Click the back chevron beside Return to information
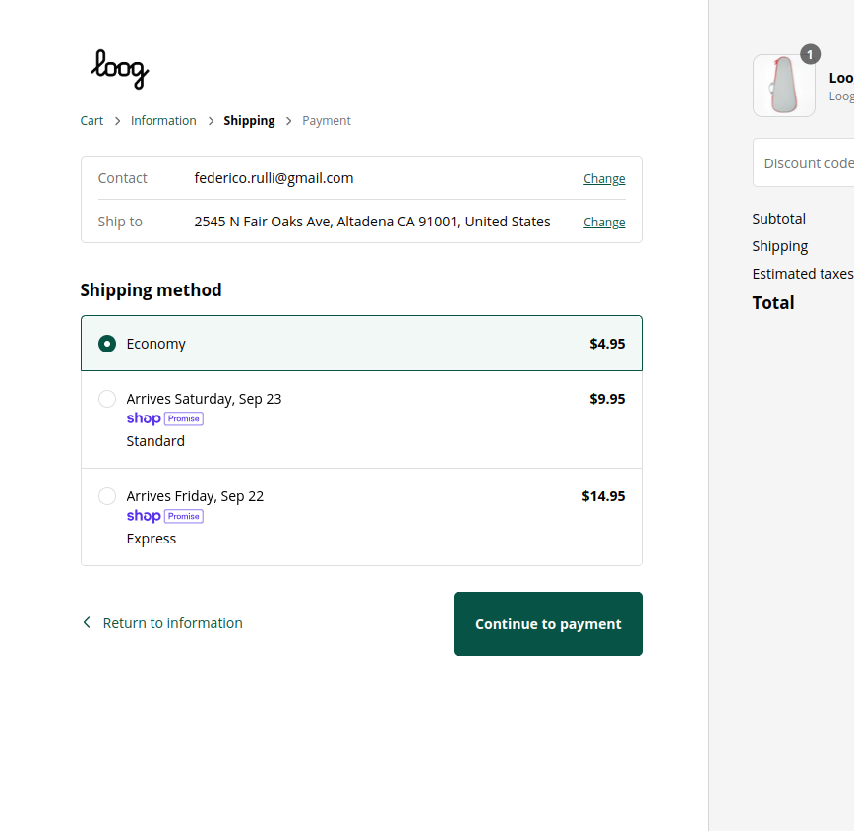 tap(87, 623)
